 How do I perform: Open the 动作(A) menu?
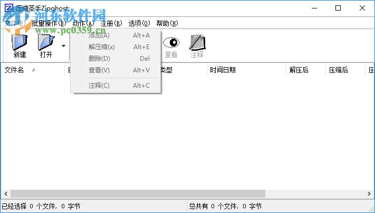point(83,23)
